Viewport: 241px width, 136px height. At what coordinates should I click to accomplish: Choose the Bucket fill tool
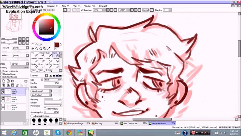(x=35, y=66)
